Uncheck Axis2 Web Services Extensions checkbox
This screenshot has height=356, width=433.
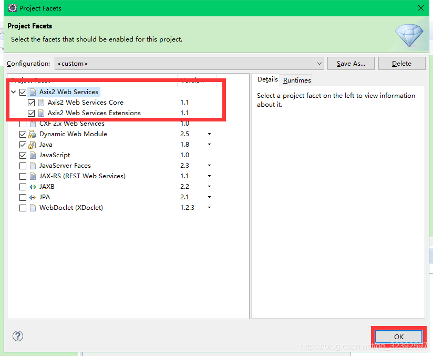click(x=31, y=114)
